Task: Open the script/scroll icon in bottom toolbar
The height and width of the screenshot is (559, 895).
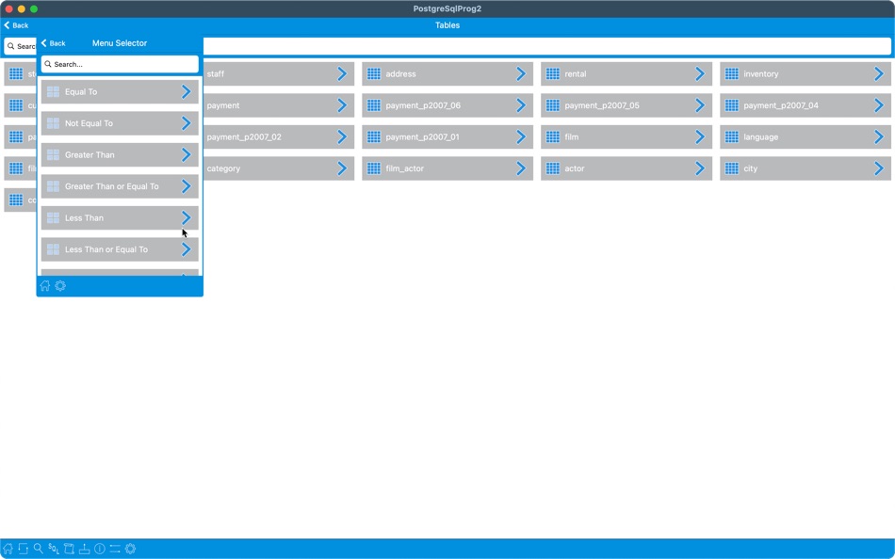Action: tap(69, 549)
